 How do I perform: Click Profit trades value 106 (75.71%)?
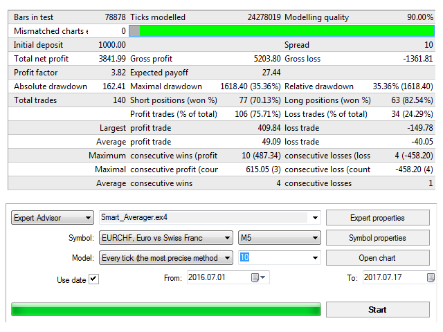point(257,114)
